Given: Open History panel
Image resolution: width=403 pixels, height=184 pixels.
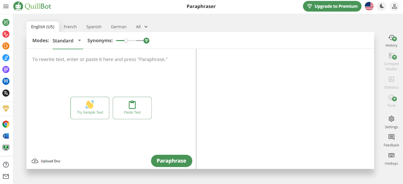Looking at the screenshot, I should (x=391, y=41).
